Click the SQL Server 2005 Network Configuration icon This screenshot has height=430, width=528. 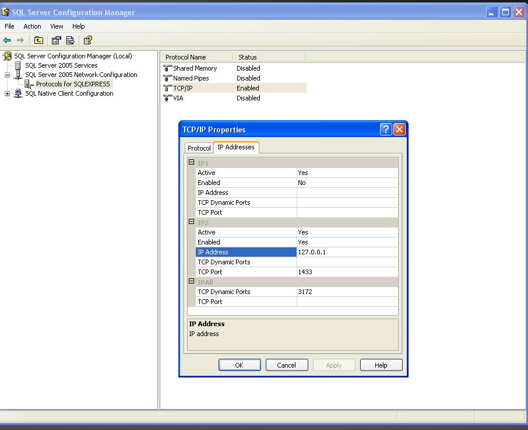tap(18, 75)
